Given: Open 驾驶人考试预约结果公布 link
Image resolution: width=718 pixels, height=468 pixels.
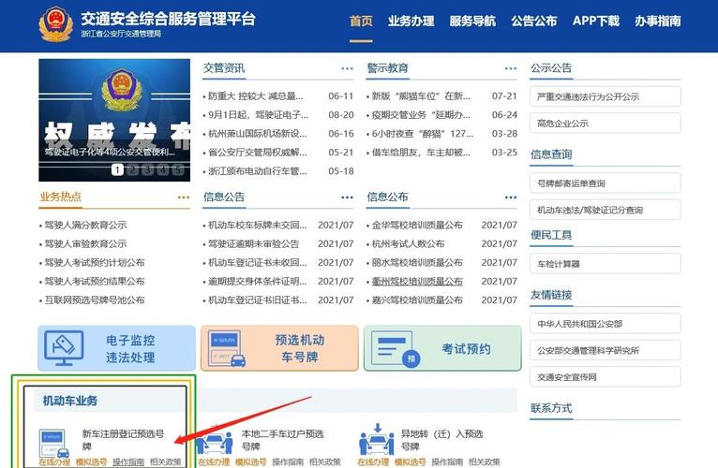Looking at the screenshot, I should click(95, 282).
